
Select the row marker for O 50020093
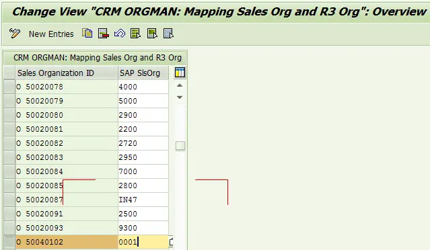[x=9, y=228]
